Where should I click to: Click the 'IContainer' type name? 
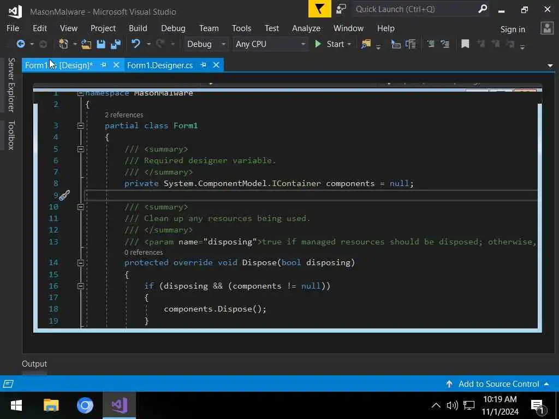tap(296, 183)
